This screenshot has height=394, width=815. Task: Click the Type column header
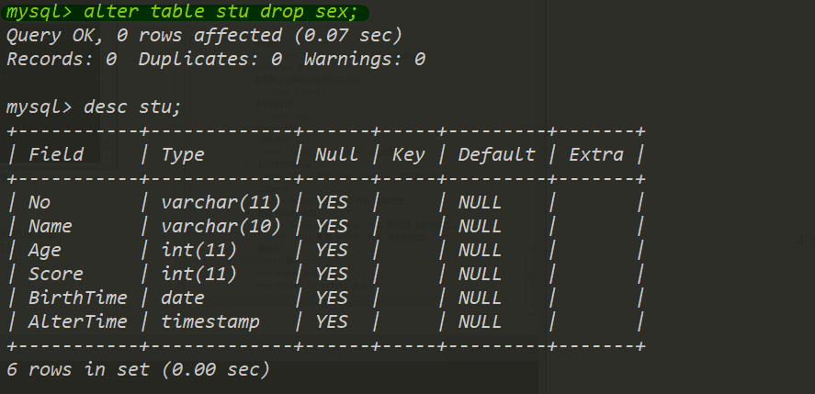pyautogui.click(x=183, y=154)
